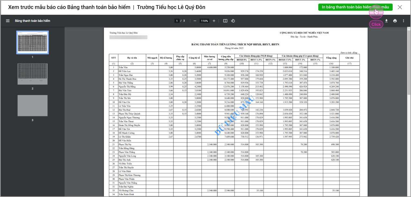
Task: Click the 'Họ và tên' column header
Action: [132, 58]
